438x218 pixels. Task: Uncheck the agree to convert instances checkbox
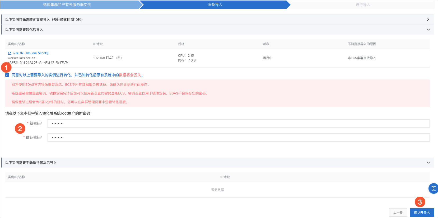(7, 75)
